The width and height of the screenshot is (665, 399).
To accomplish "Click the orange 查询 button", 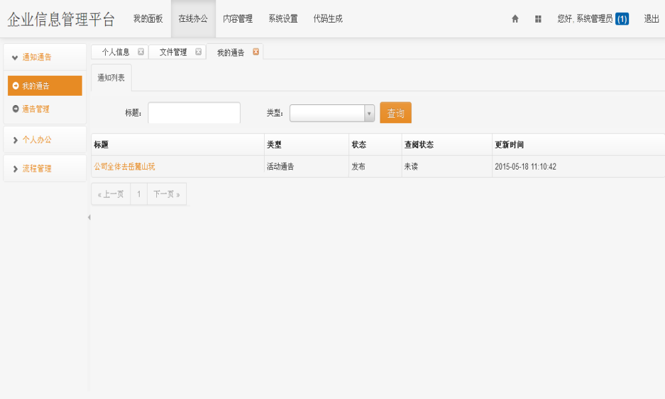I will point(396,113).
